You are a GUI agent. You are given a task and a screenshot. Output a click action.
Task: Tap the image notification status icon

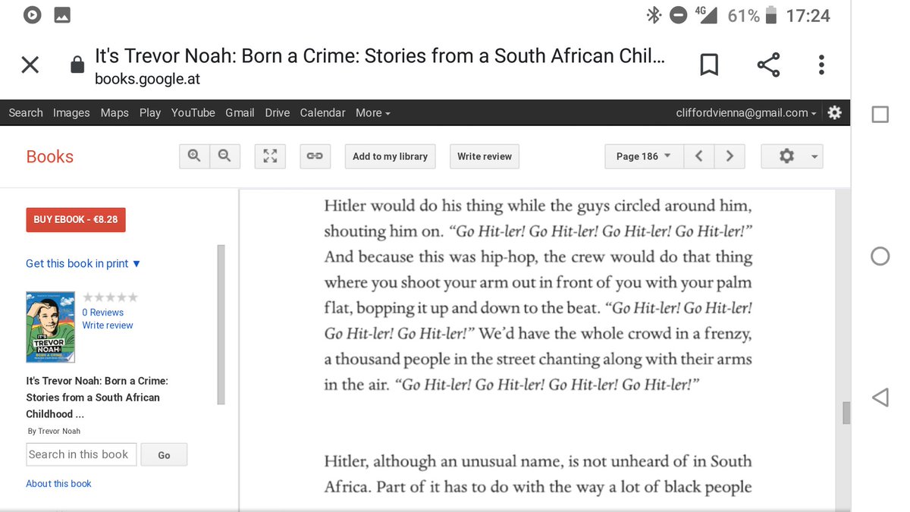tap(62, 14)
